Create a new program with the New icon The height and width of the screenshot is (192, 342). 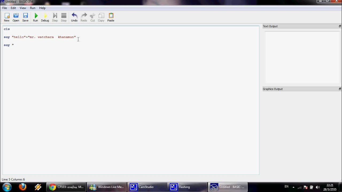click(x=7, y=17)
